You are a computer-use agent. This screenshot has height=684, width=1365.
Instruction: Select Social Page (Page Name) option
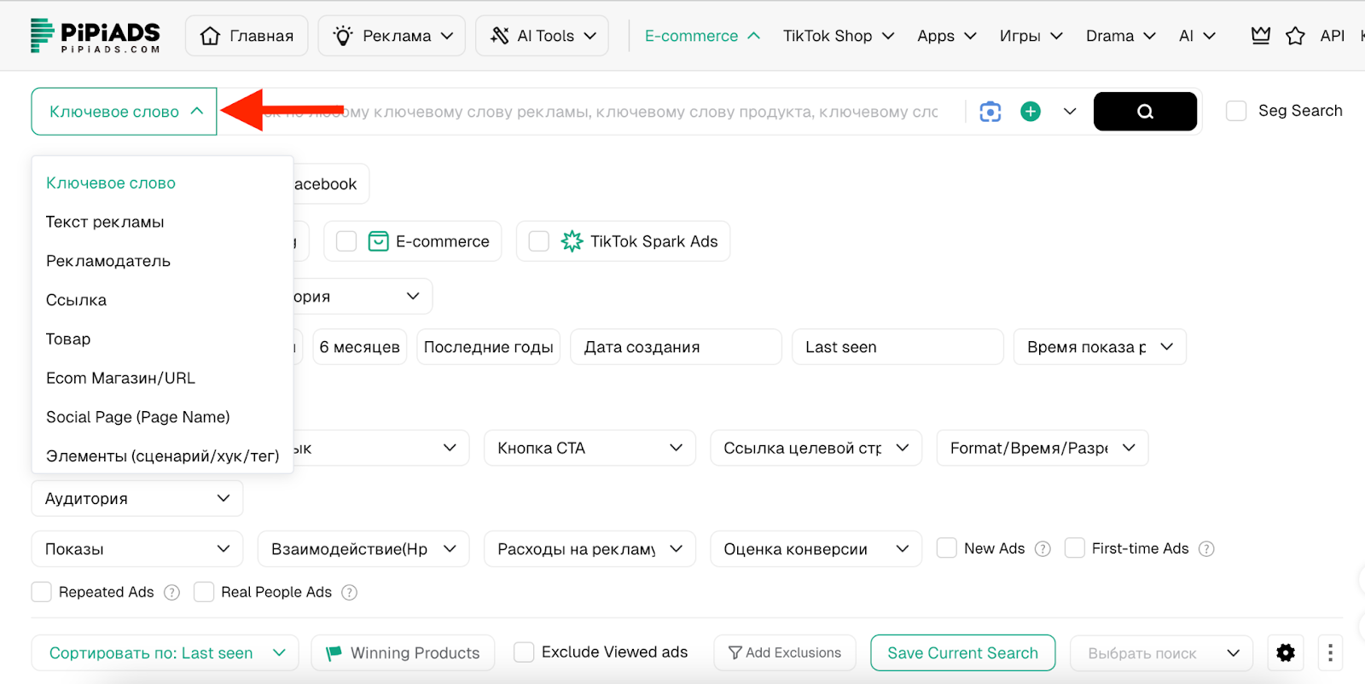(162, 417)
